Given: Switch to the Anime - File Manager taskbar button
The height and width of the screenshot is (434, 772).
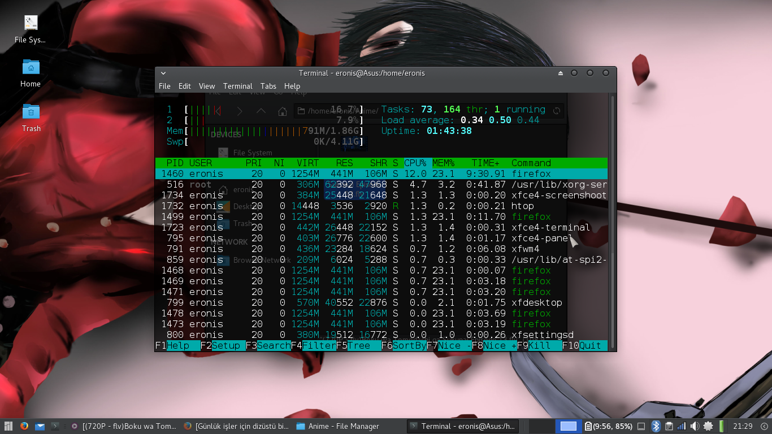Looking at the screenshot, I should [x=349, y=426].
